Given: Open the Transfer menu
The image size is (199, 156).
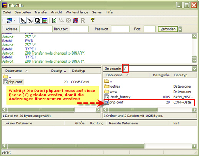Looking at the screenshot, I should pos(41,12).
